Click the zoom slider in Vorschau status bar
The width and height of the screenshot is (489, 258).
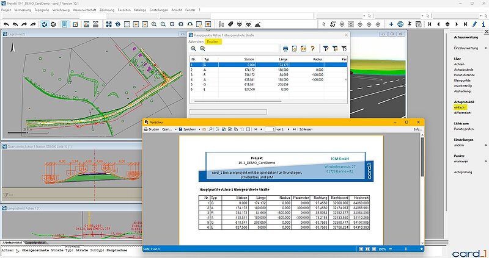[x=406, y=249]
